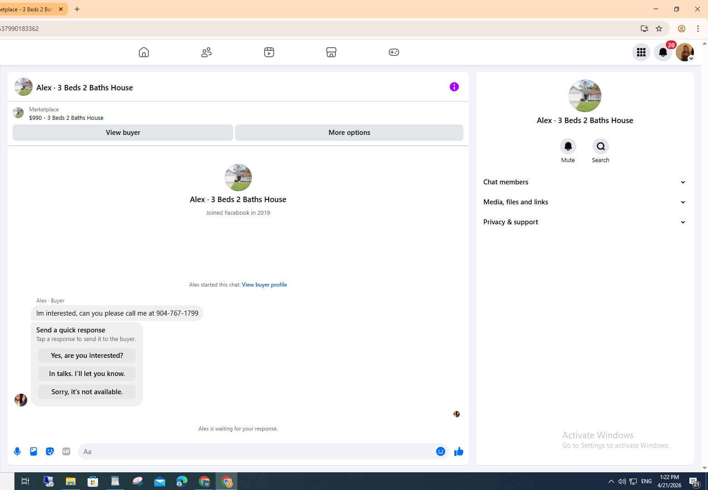
Task: Click Alex's message with phone number
Action: click(x=117, y=313)
